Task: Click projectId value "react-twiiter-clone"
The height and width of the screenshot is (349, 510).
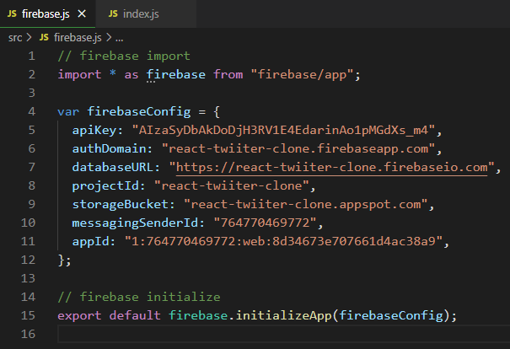Action: (x=232, y=185)
